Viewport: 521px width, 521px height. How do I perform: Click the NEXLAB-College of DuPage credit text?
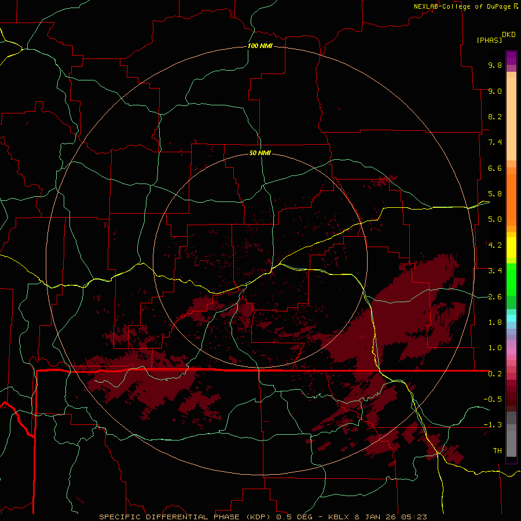(x=462, y=6)
